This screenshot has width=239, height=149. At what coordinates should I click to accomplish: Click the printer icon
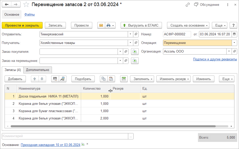click(x=108, y=25)
